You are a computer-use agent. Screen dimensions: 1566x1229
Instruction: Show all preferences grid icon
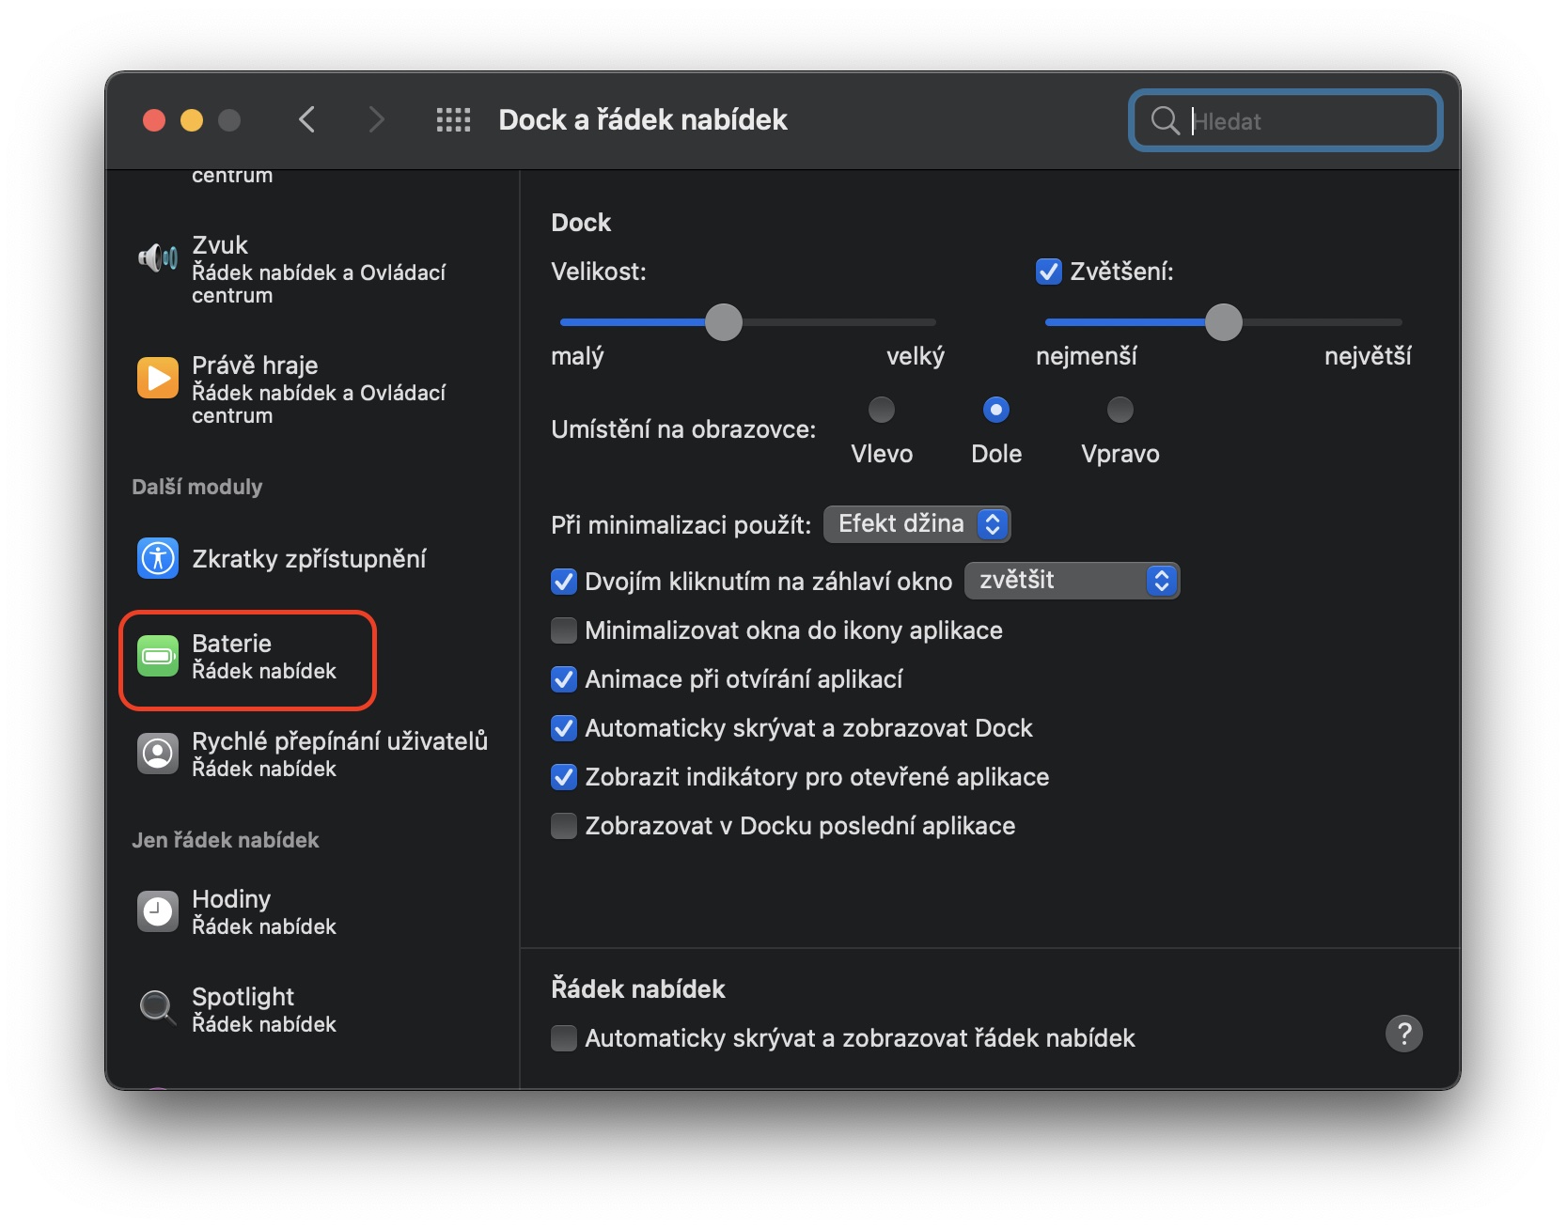pyautogui.click(x=453, y=119)
